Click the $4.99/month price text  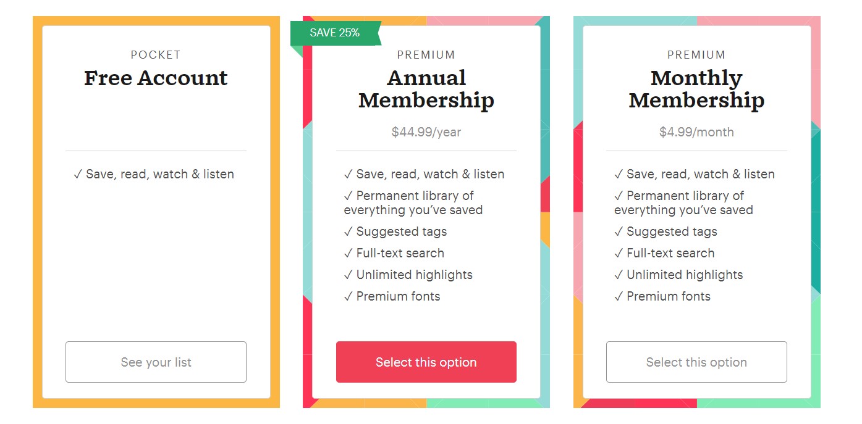tap(696, 132)
